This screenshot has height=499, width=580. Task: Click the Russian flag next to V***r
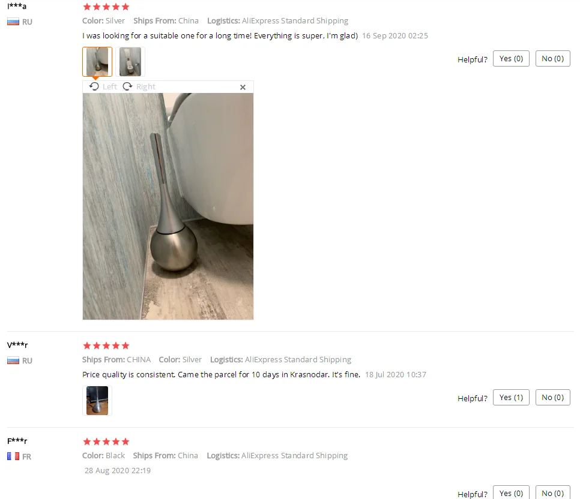[13, 361]
